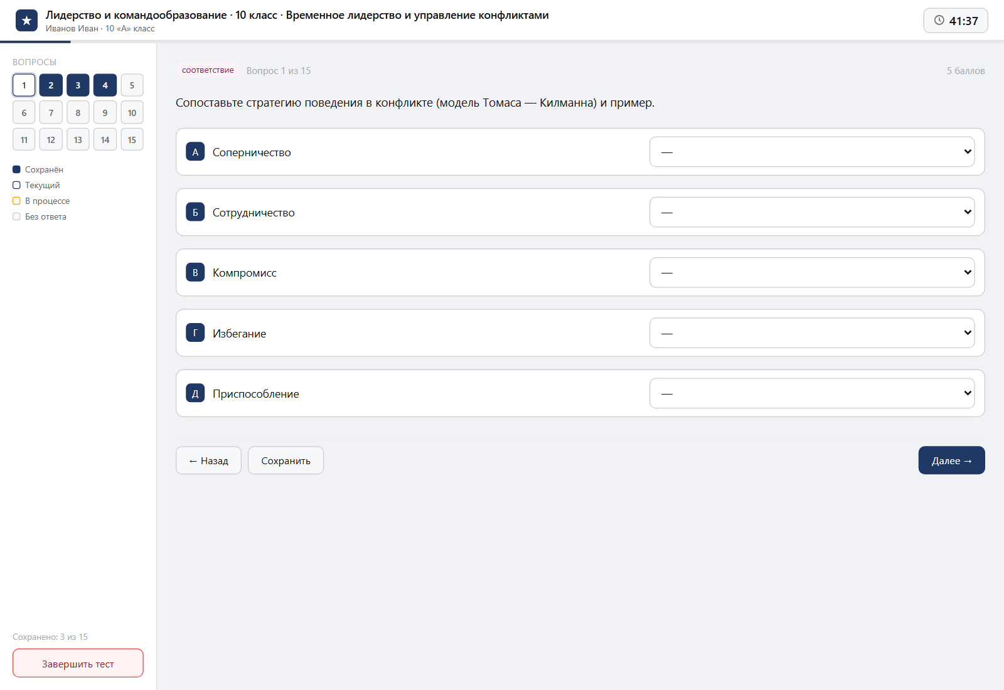The image size is (1004, 690).
Task: Open the dropdown for Избегание
Action: (812, 333)
